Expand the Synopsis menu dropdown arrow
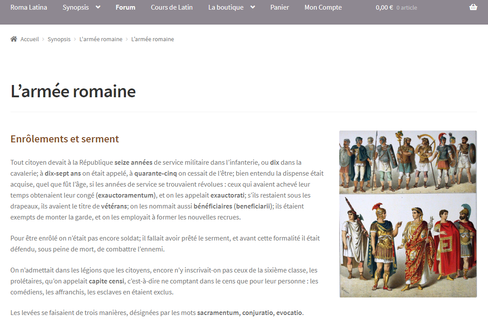 tap(98, 7)
